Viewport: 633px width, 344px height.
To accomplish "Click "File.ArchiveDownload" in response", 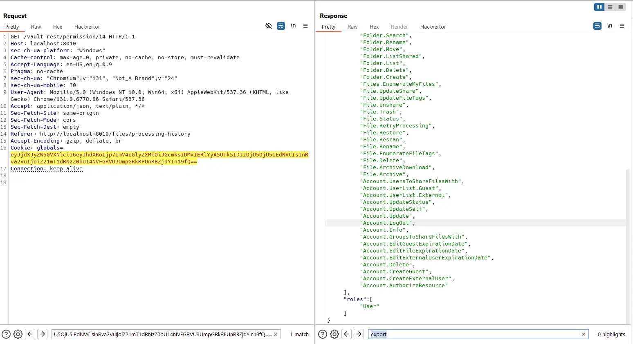I will (396, 168).
